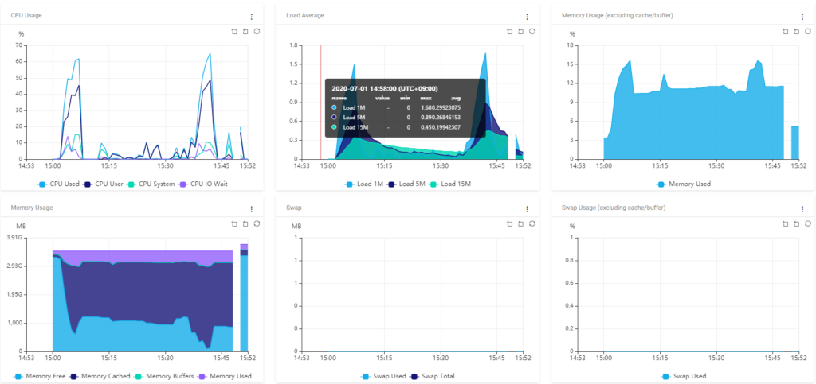Viewport: 816px width, 384px height.
Task: Click the refresh icon in CPU Usage panel
Action: [256, 32]
